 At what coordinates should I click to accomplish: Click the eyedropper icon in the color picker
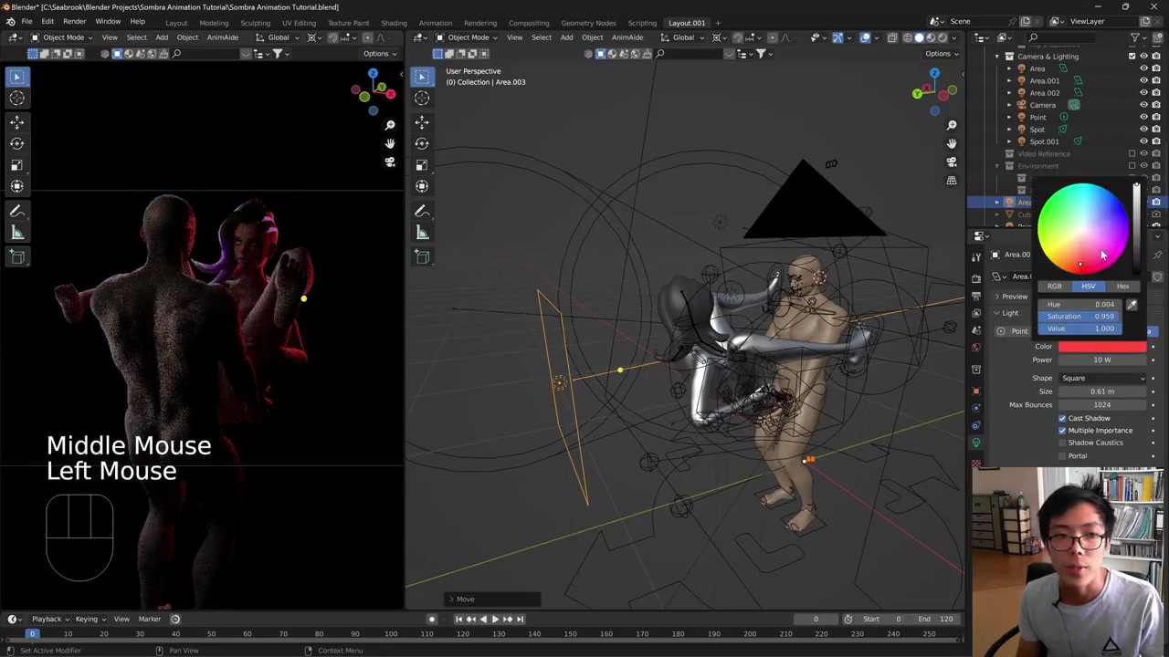(x=1132, y=305)
